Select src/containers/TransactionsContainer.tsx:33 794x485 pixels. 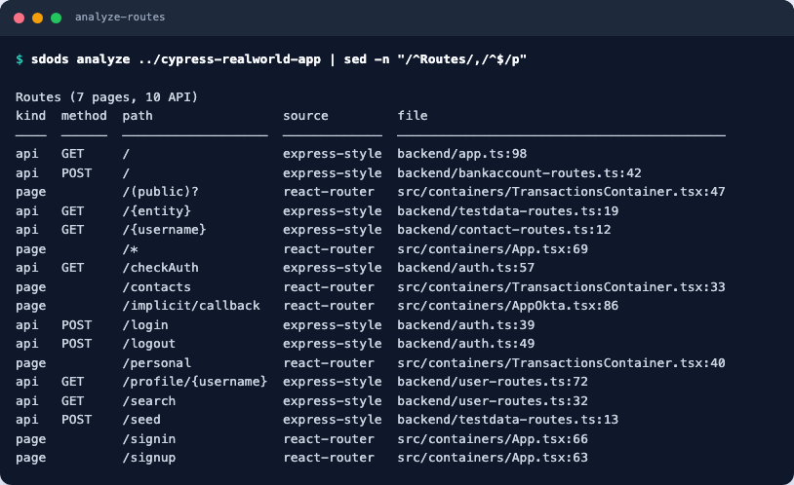561,286
